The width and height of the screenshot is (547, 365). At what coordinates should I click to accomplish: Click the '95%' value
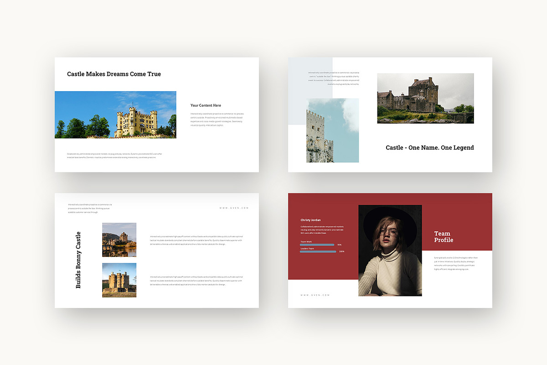coord(339,245)
